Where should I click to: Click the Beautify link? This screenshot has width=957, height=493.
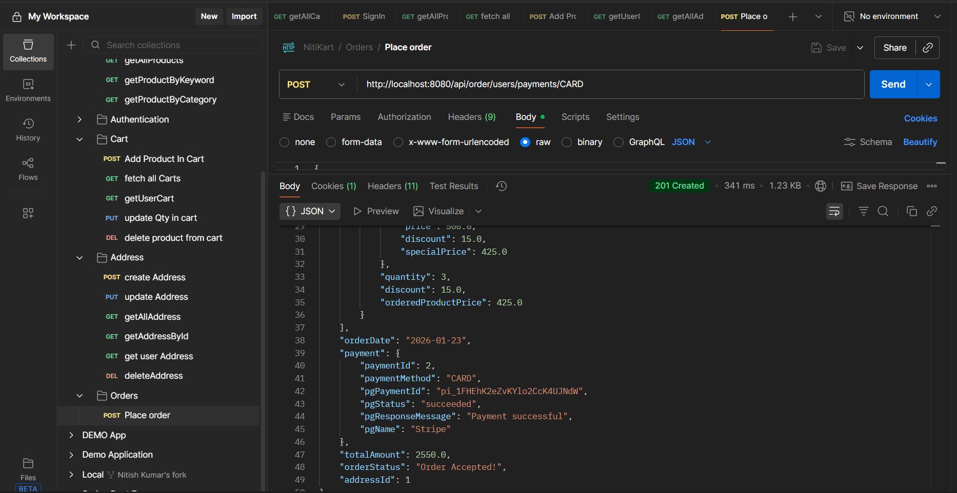(920, 142)
